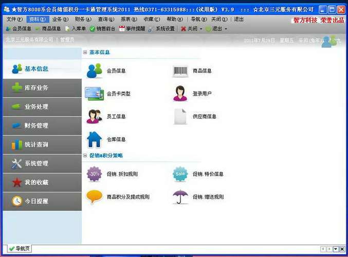Viewport: 348px width, 257px height.
Task: Open 促销.赠送规则 umbrella icon
Action: pyautogui.click(x=180, y=197)
